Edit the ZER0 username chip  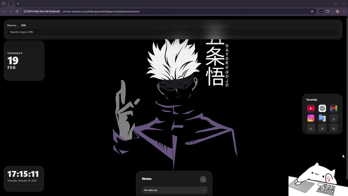pyautogui.click(x=23, y=25)
